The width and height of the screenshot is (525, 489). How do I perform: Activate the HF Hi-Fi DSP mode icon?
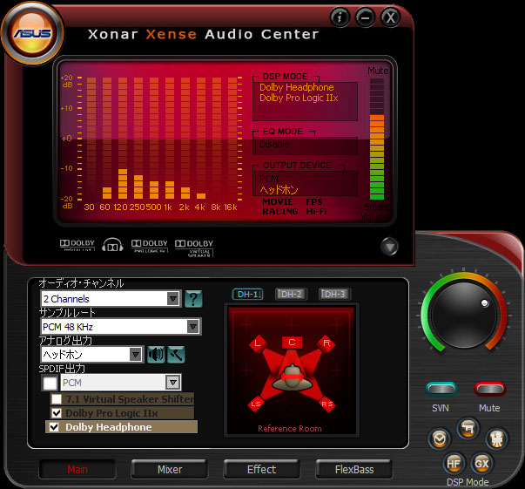[454, 463]
